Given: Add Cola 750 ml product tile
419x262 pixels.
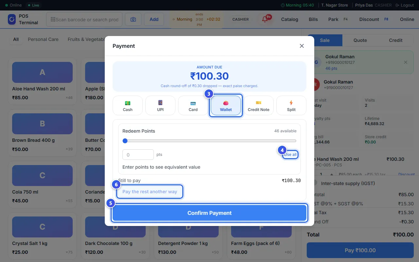Looking at the screenshot, I should tap(42, 184).
